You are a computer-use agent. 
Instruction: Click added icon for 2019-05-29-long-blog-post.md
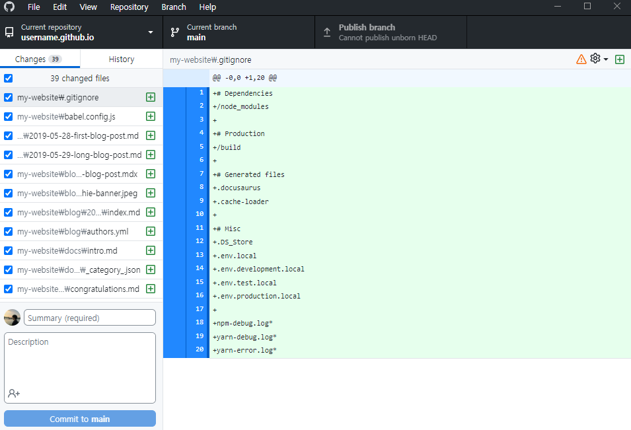(x=151, y=155)
